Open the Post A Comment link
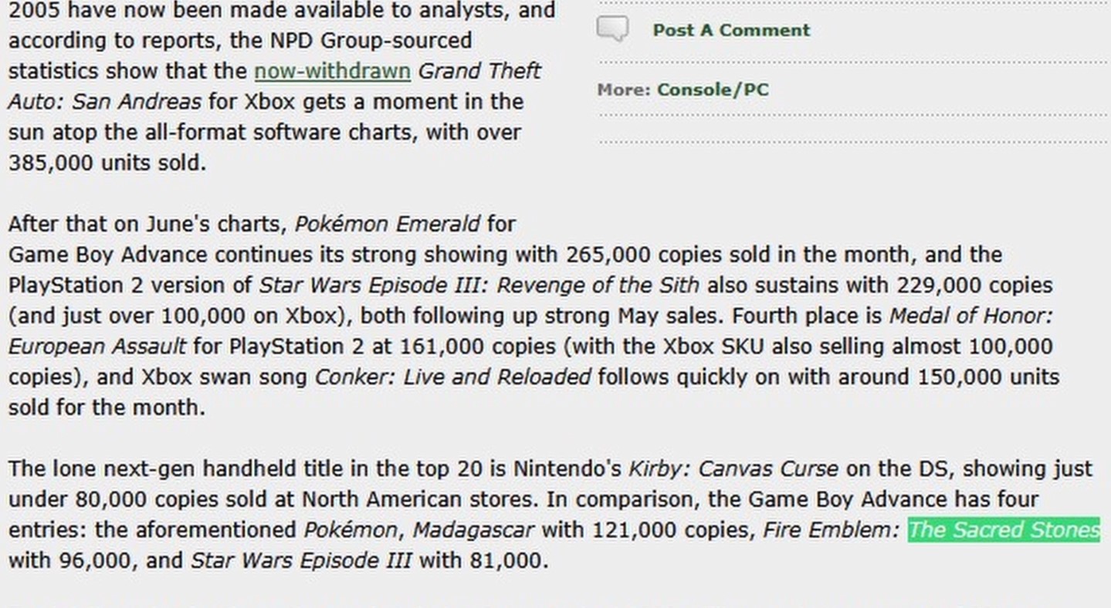 coord(731,30)
